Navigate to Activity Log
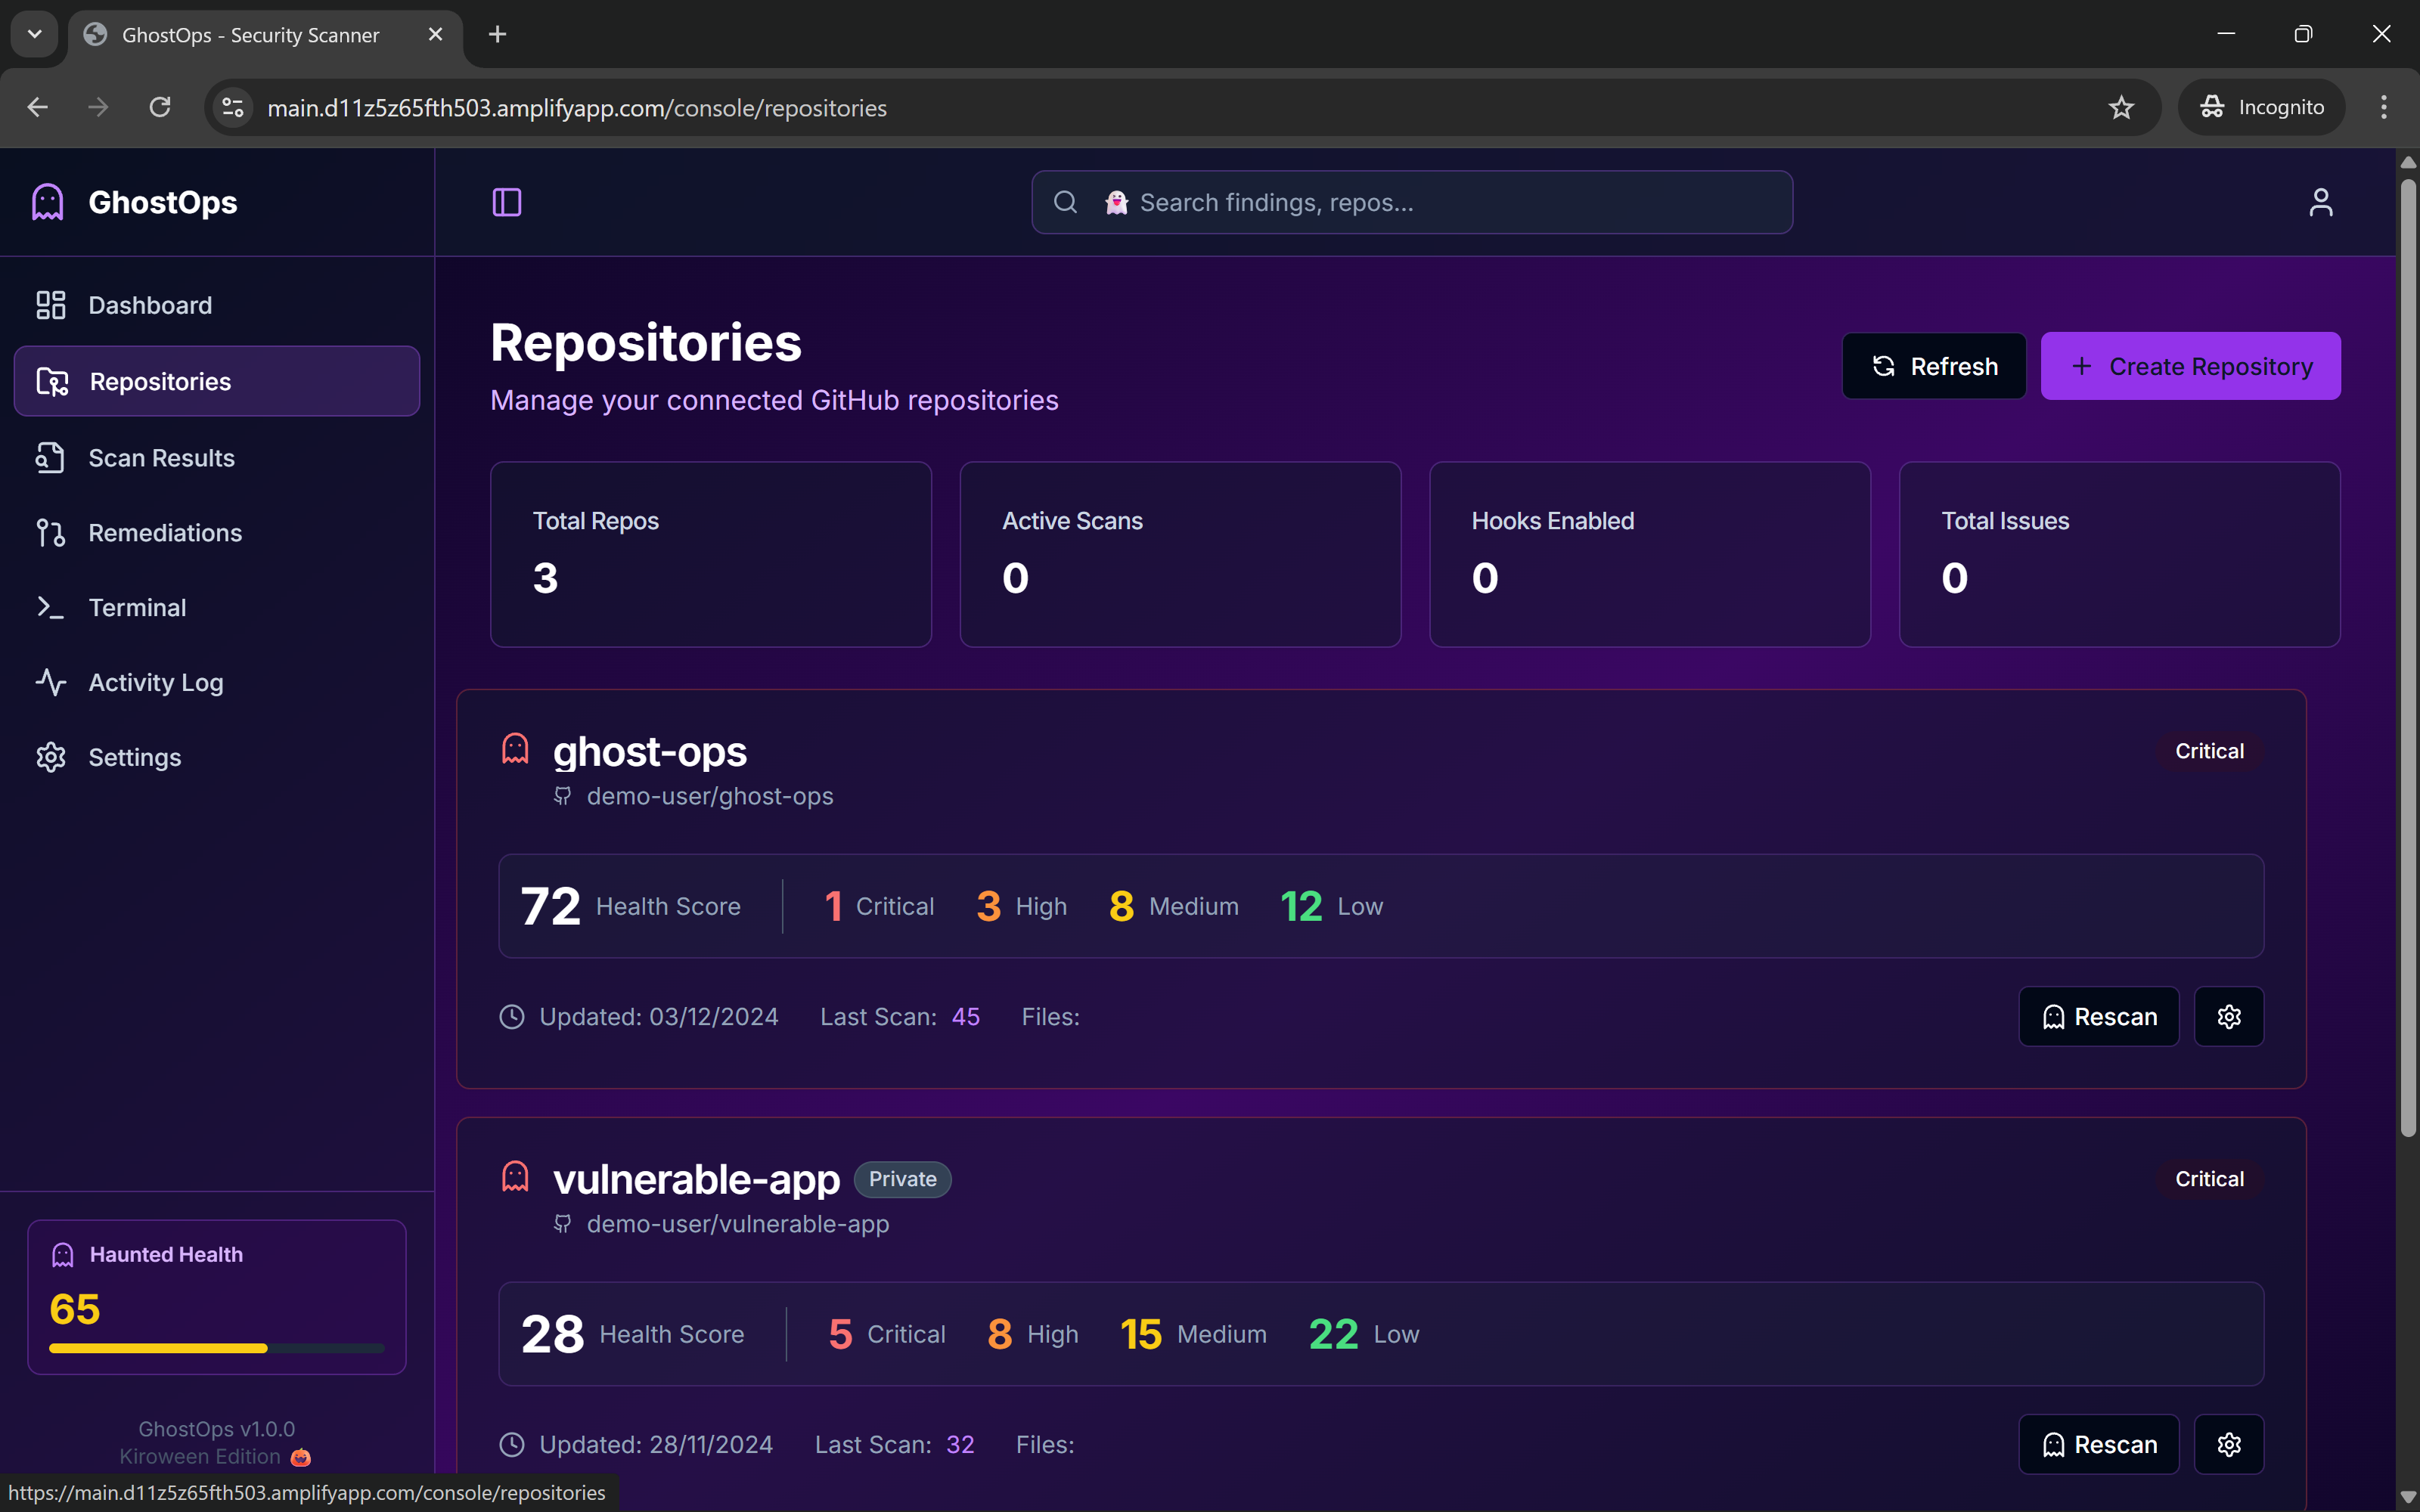Image resolution: width=2420 pixels, height=1512 pixels. point(155,682)
